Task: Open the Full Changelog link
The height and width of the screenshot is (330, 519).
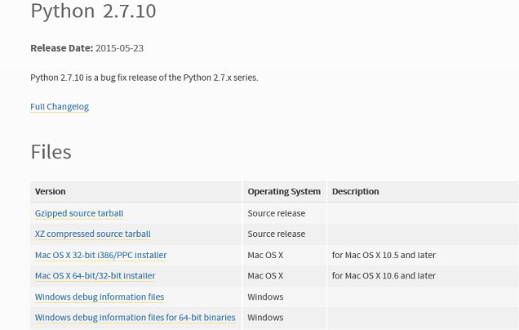Action: click(x=60, y=107)
